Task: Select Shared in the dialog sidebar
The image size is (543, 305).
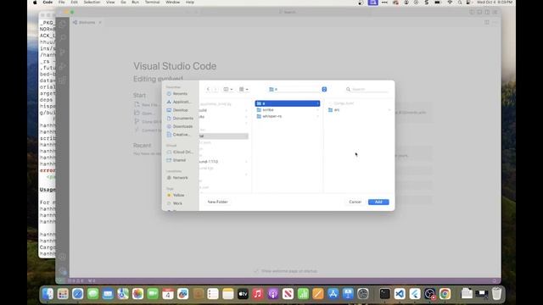Action: (x=176, y=160)
